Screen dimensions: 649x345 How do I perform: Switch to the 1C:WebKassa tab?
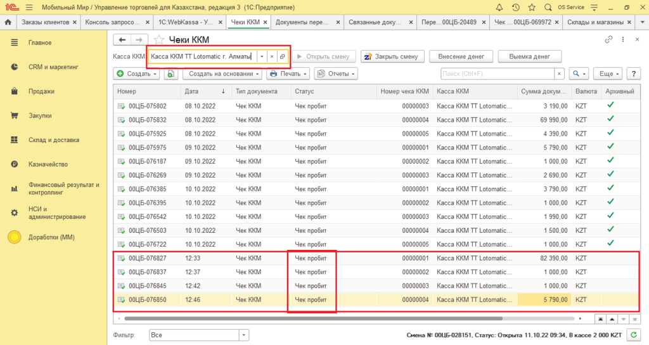tap(186, 22)
